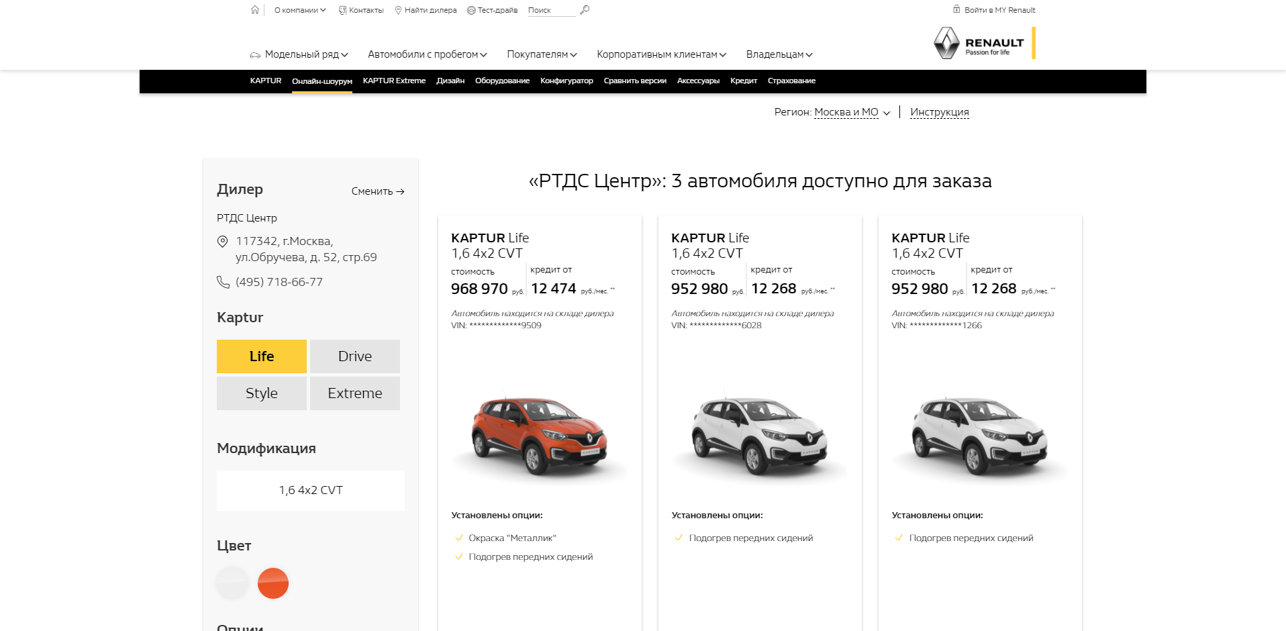Click the РТДС Центр dealer name

point(246,218)
